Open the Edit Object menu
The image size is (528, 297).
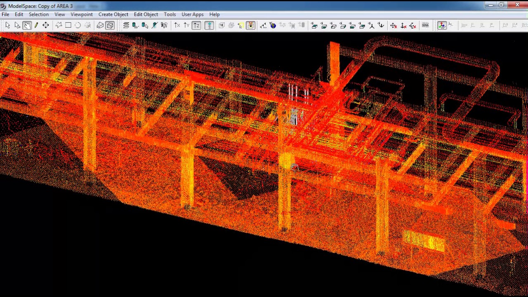[x=146, y=14]
